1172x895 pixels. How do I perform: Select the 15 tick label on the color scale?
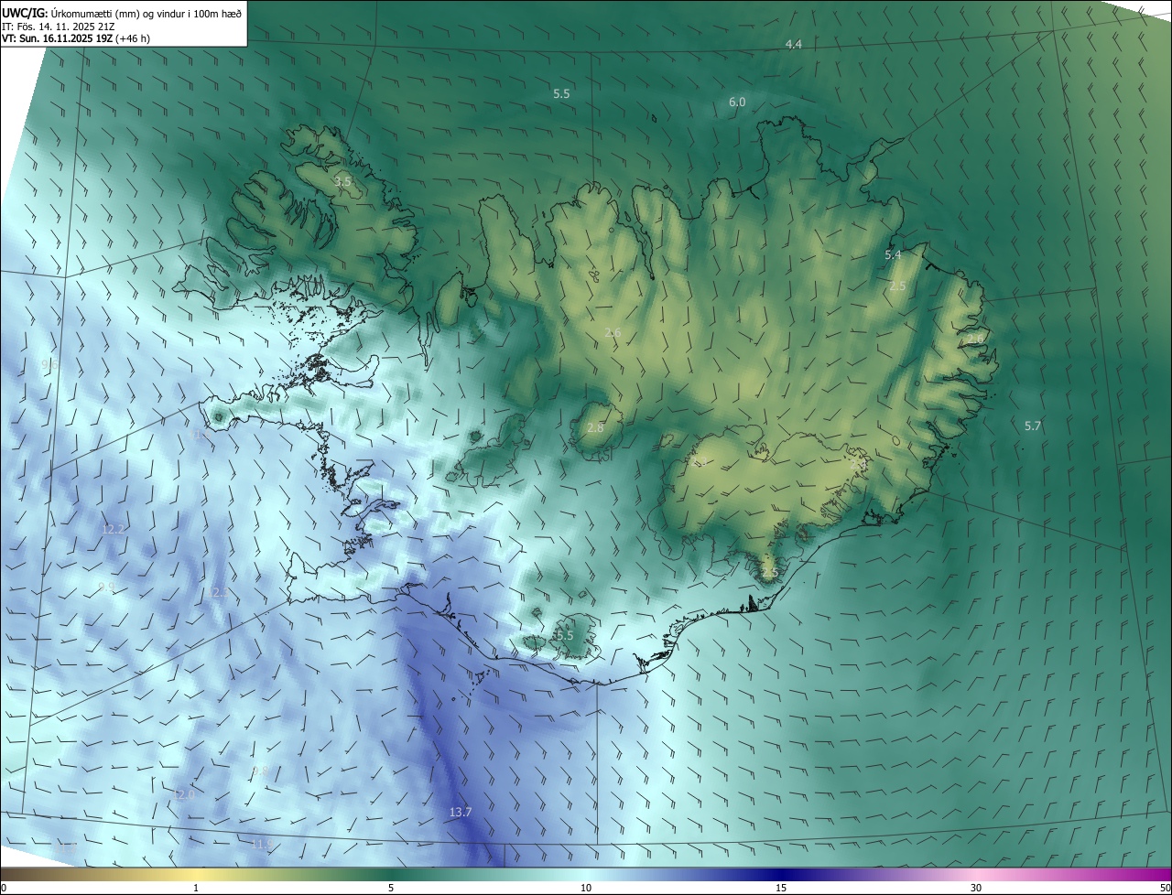[x=781, y=888]
